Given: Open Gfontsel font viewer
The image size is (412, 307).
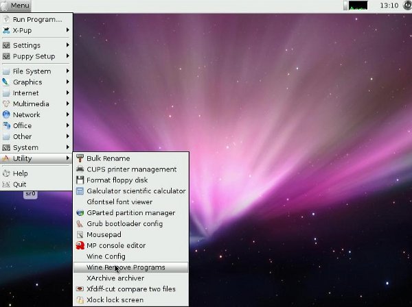Looking at the screenshot, I should coord(130,202).
